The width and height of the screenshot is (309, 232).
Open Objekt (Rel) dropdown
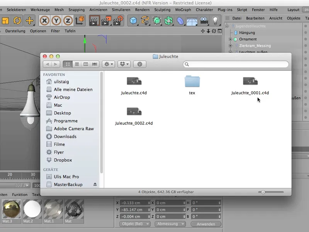click(135, 224)
